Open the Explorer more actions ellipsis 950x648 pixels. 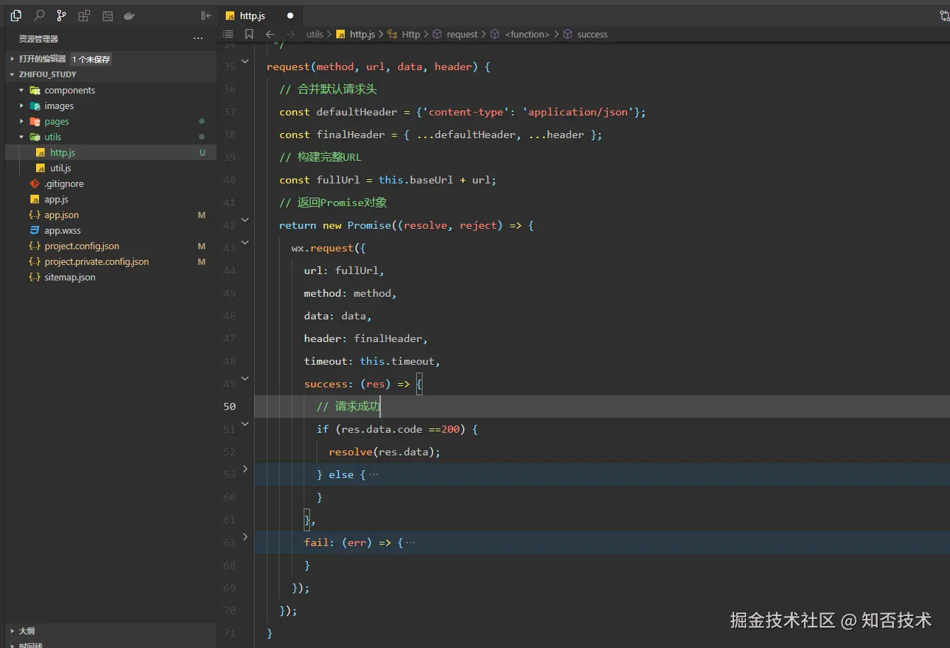[198, 38]
